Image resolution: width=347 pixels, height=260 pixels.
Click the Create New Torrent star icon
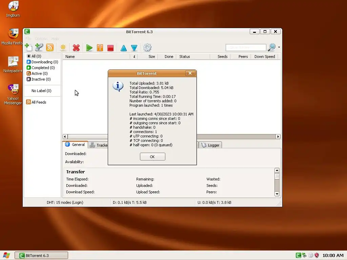pos(63,47)
